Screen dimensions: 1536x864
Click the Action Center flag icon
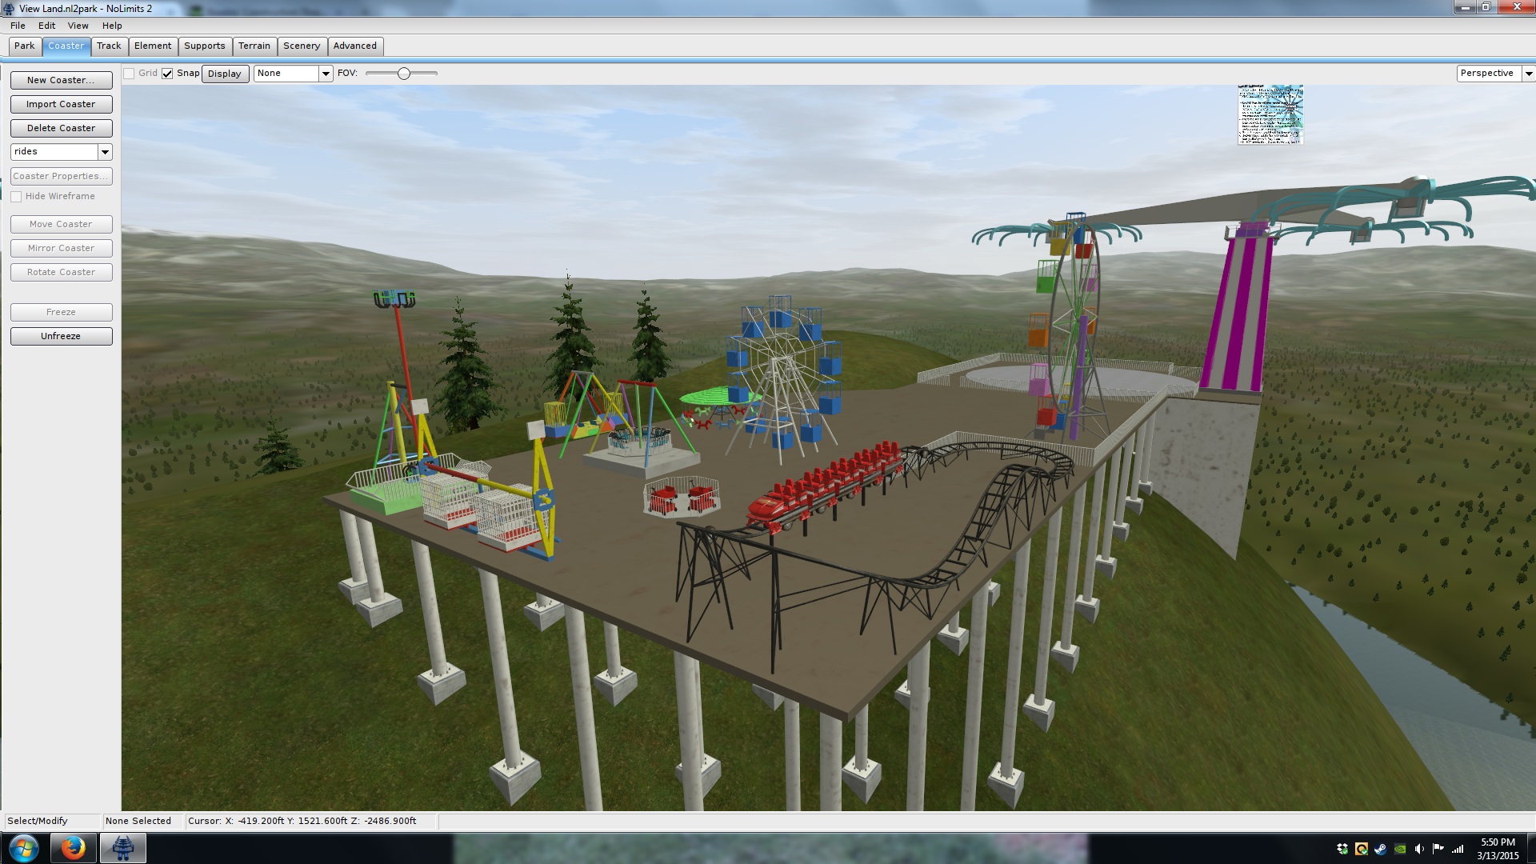pos(1438,850)
